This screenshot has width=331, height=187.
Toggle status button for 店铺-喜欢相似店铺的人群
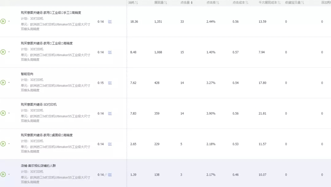pyautogui.click(x=3, y=174)
